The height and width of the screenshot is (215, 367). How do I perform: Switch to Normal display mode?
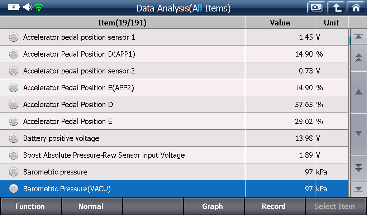(x=91, y=206)
